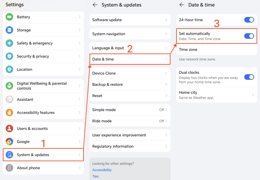Go back from System & updates screen
This screenshot has width=260, height=180.
[95, 5]
